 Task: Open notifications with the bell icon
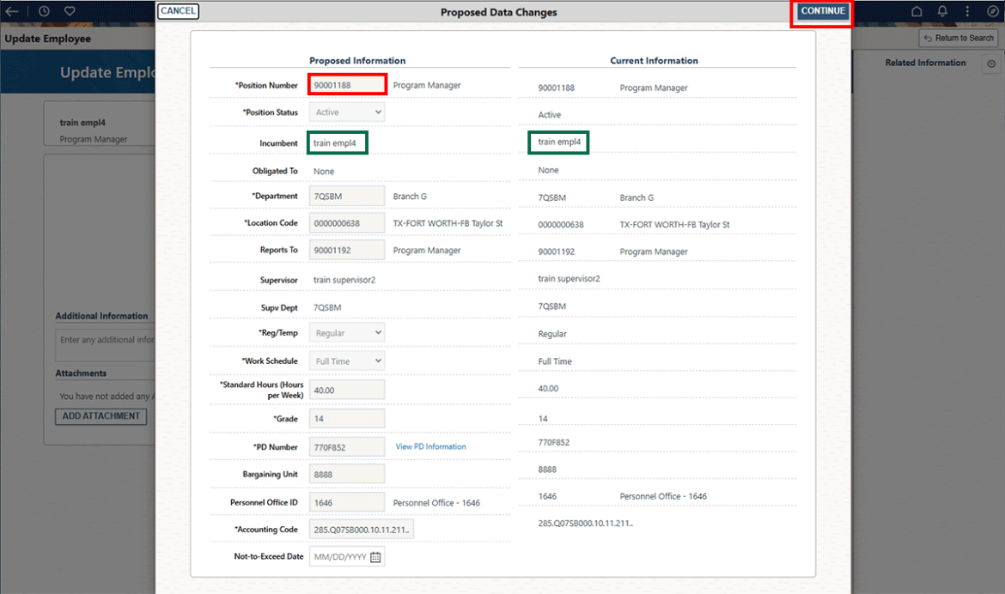[x=941, y=11]
